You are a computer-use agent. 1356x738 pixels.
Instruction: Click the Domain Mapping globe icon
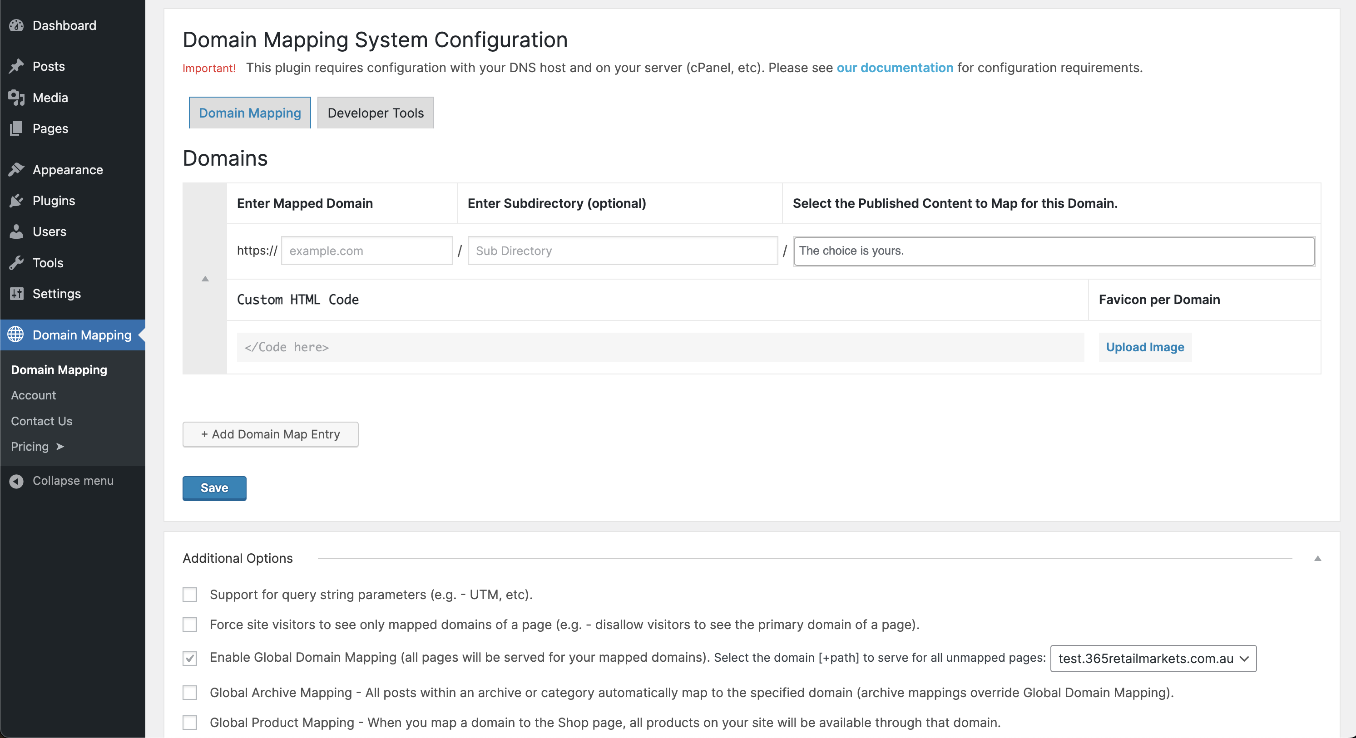point(16,335)
